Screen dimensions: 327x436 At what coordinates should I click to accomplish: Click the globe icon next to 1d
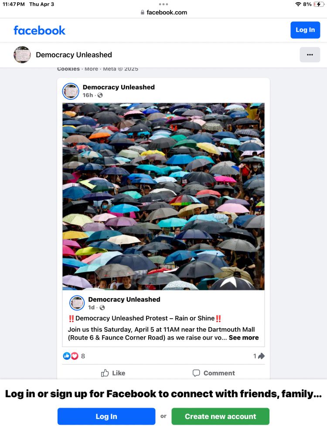coord(102,307)
